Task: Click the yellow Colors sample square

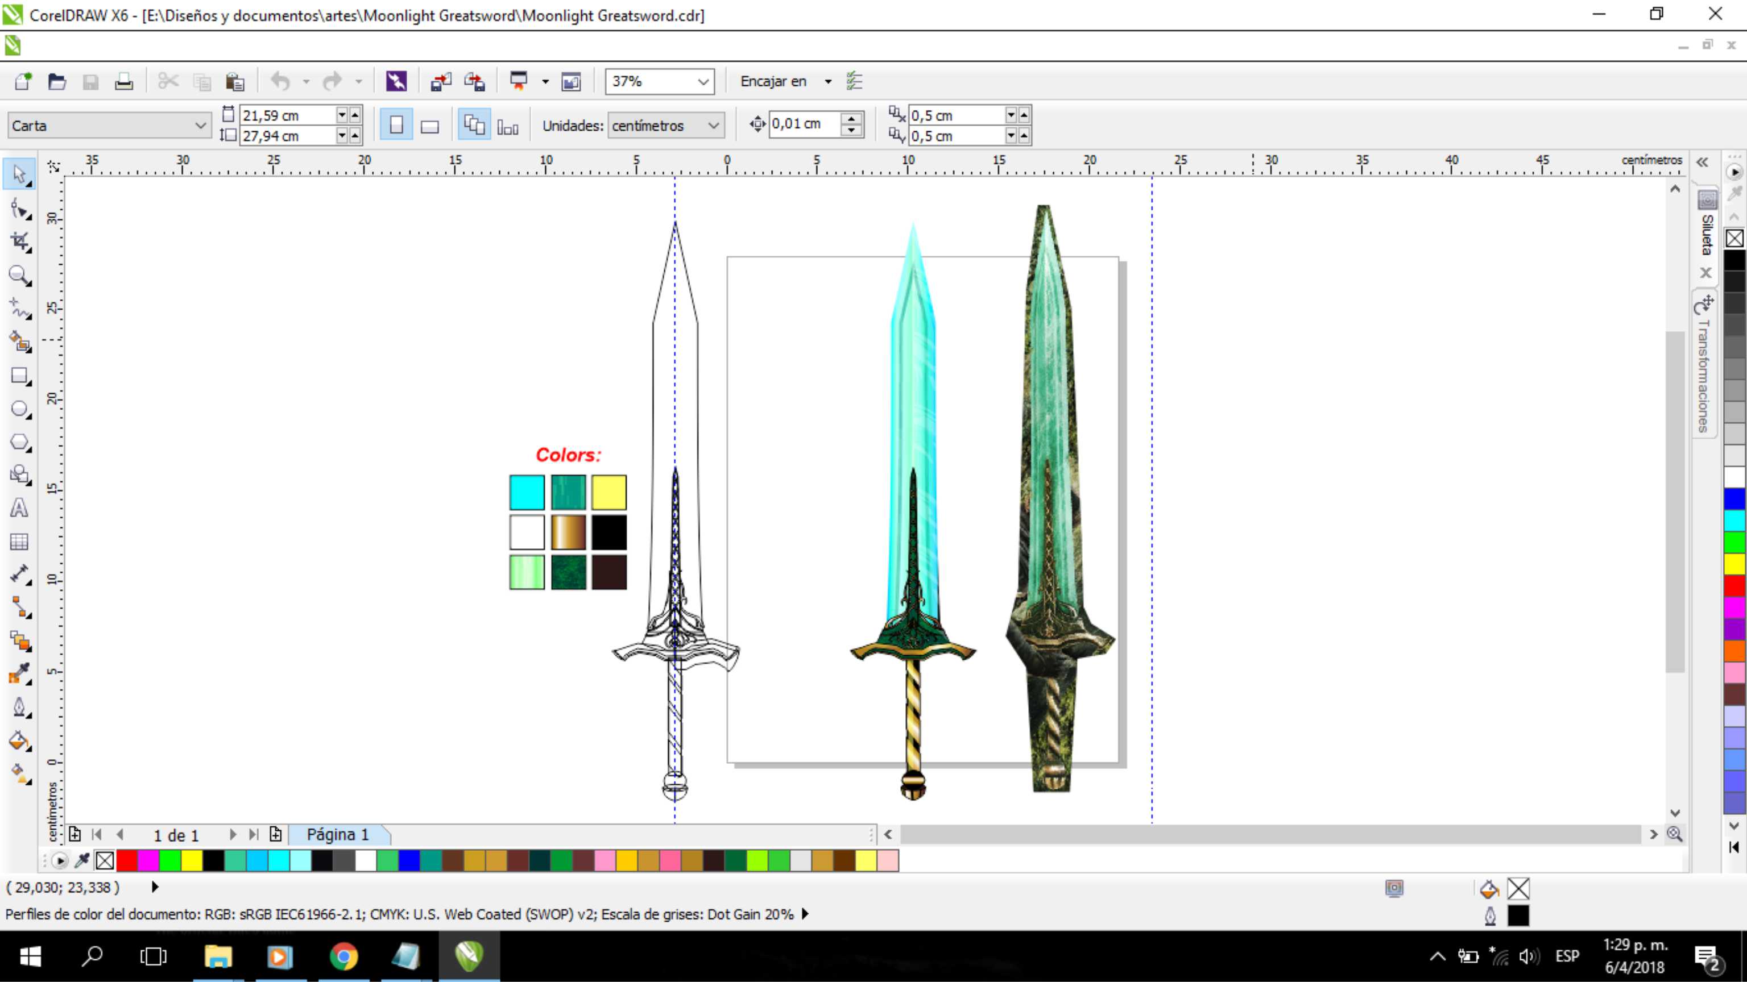Action: [x=608, y=492]
